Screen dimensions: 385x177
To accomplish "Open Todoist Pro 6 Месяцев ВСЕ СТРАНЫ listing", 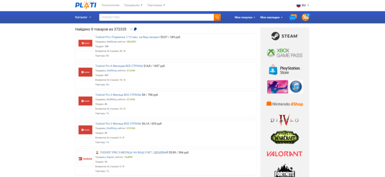I will (119, 66).
